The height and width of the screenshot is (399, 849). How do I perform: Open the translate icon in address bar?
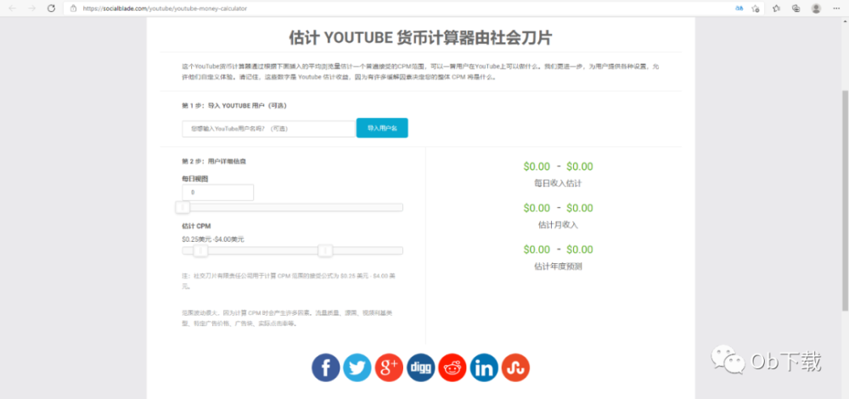pyautogui.click(x=739, y=8)
